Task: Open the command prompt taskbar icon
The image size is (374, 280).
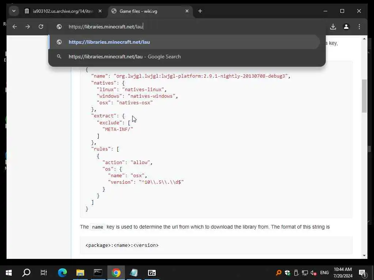Action: pos(98,273)
